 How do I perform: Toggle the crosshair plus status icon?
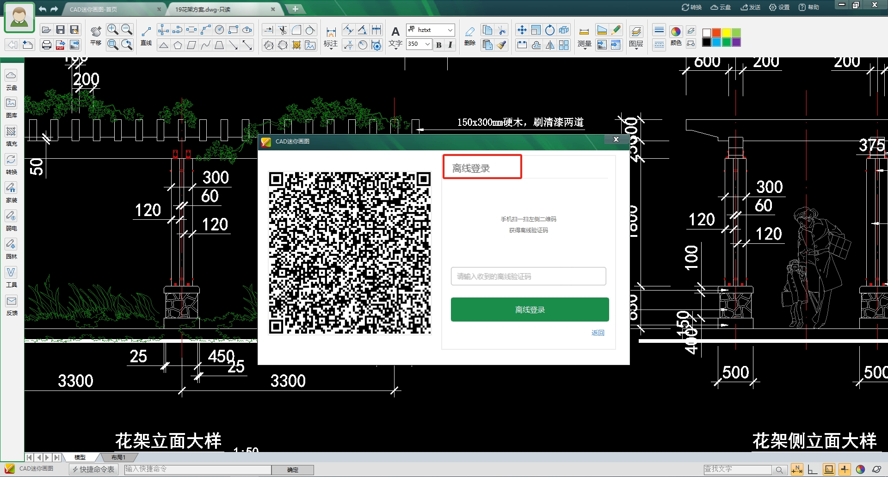coord(845,470)
